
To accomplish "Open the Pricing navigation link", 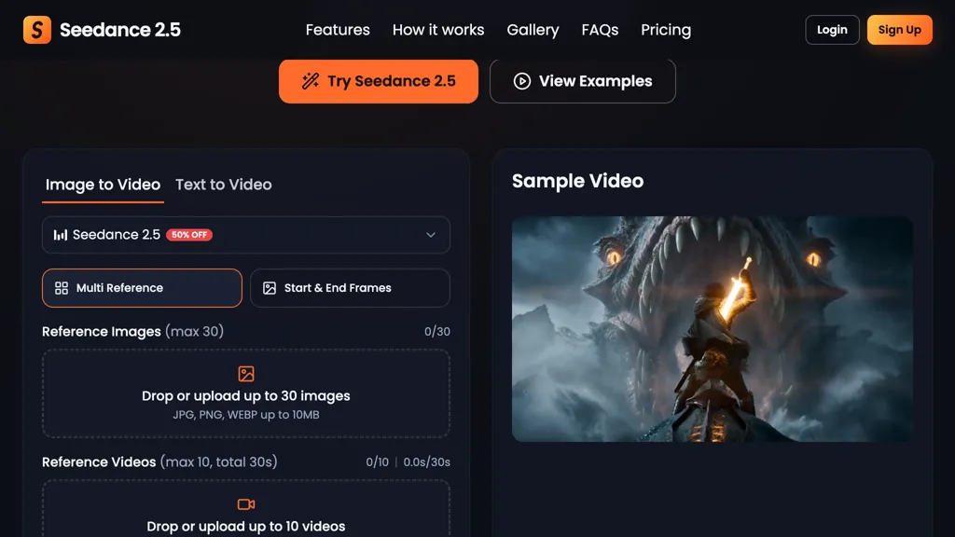I will click(666, 30).
